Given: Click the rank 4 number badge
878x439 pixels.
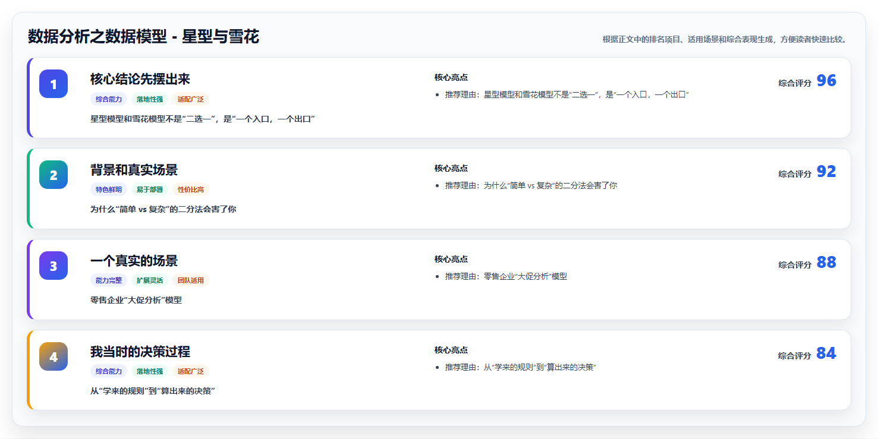Looking at the screenshot, I should (54, 356).
